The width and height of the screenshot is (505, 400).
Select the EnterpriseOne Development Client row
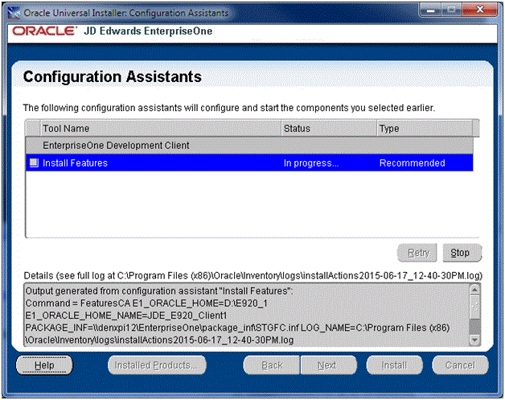click(249, 146)
